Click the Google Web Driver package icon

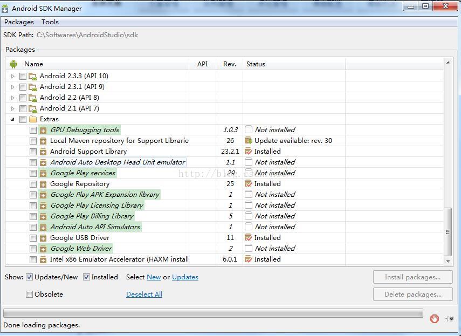click(43, 249)
